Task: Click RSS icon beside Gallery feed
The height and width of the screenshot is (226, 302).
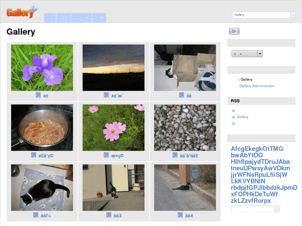Action: (233, 117)
